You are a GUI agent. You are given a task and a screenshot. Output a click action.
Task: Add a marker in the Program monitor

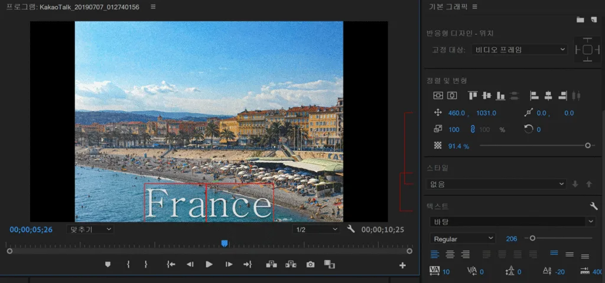pyautogui.click(x=108, y=264)
